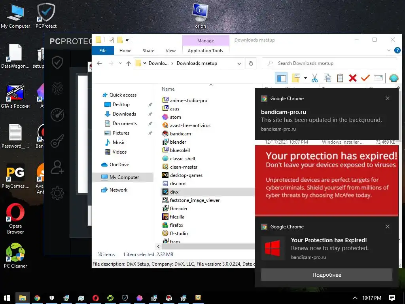
Task: Click the Подробнее notification button
Action: coord(327,275)
